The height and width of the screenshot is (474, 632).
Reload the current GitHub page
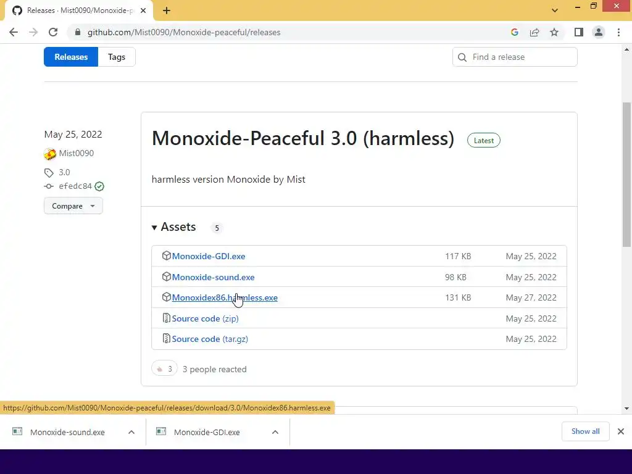click(53, 32)
